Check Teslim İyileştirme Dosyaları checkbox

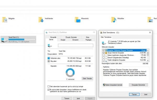click(x=104, y=60)
